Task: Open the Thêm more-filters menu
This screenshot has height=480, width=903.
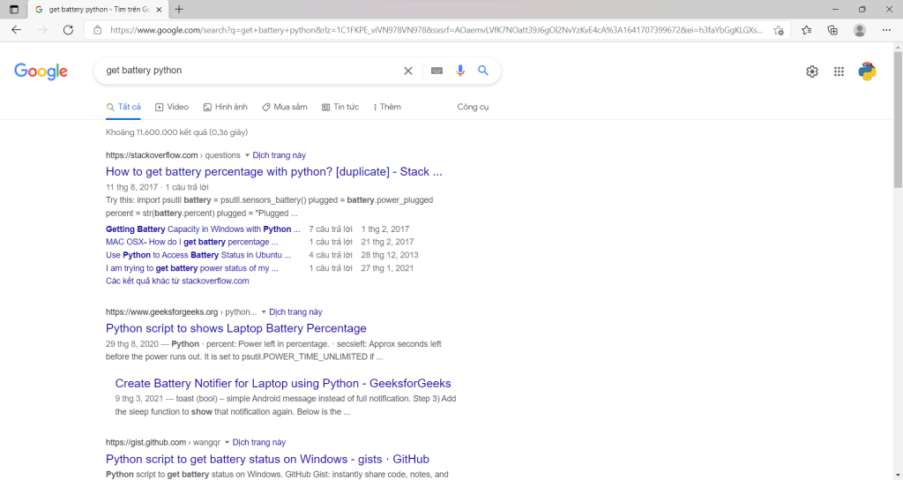Action: coord(387,107)
